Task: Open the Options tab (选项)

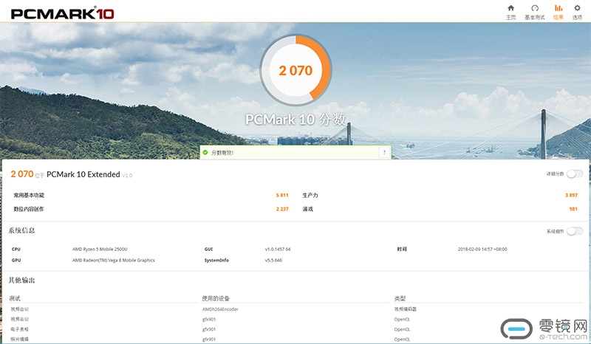Action: [577, 12]
